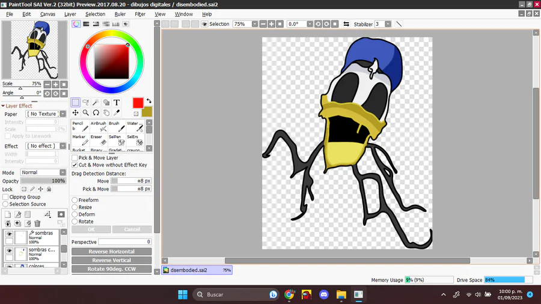Select the Move tool

(x=75, y=113)
